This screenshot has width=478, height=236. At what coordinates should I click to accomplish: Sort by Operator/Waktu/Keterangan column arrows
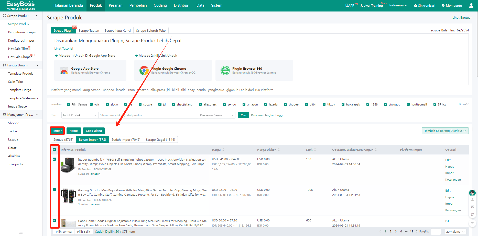[376, 150]
